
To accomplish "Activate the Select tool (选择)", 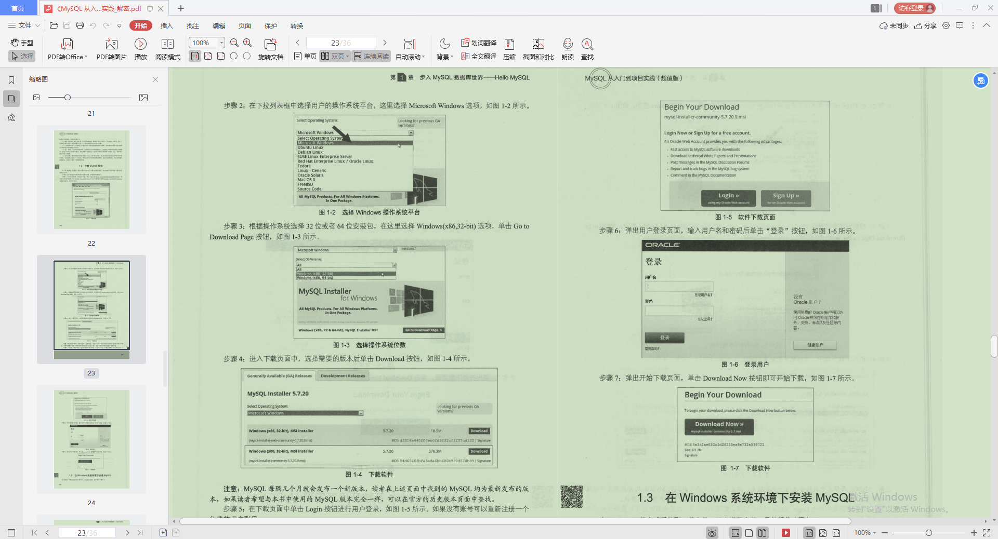I will (x=22, y=56).
